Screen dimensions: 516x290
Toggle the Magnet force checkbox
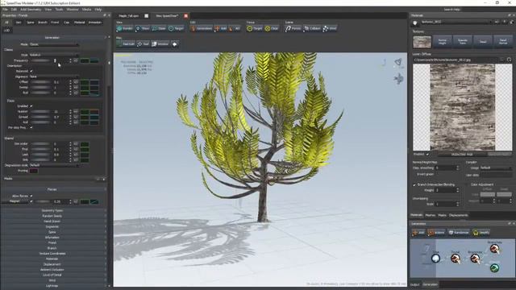click(x=31, y=201)
